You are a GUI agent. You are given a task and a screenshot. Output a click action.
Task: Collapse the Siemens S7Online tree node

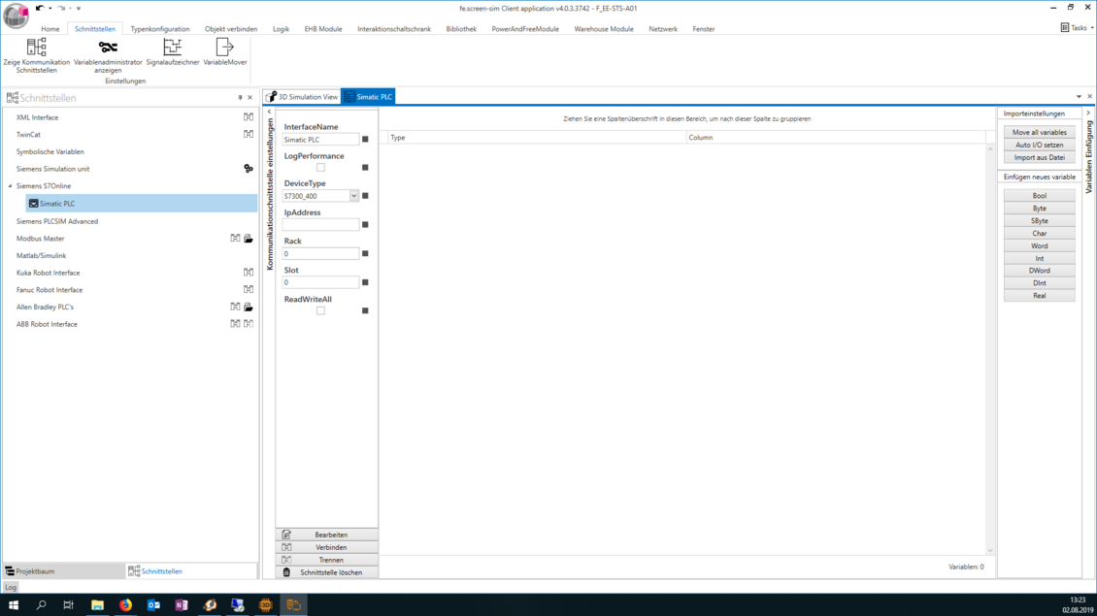pos(11,186)
